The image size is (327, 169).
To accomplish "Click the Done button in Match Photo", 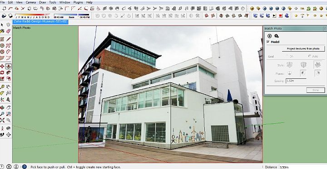I will pyautogui.click(x=315, y=90).
